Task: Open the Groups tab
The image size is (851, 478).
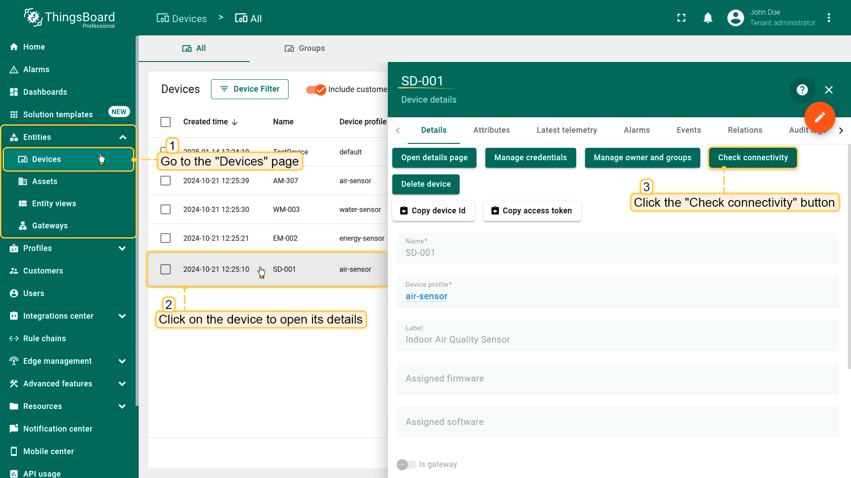Action: click(x=304, y=48)
